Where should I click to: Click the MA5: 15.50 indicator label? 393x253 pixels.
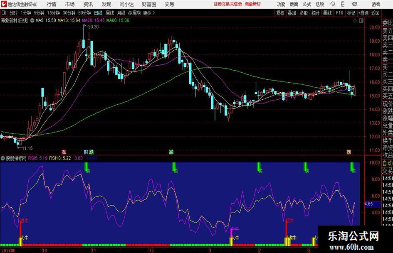coord(46,20)
